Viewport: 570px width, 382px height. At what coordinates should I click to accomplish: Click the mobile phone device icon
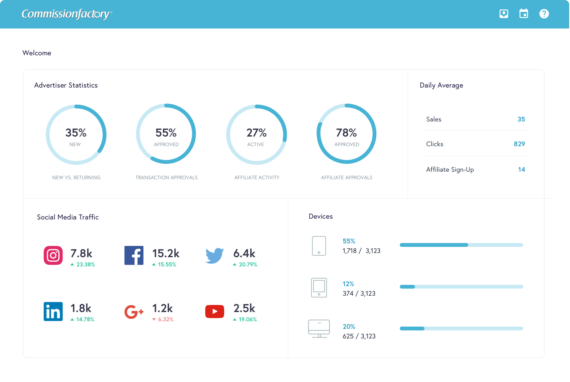[x=319, y=246]
